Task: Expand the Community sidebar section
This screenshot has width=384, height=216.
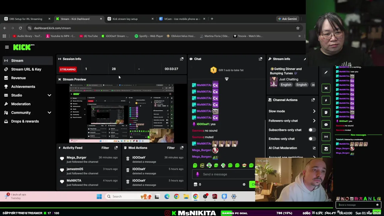Action: (49, 112)
